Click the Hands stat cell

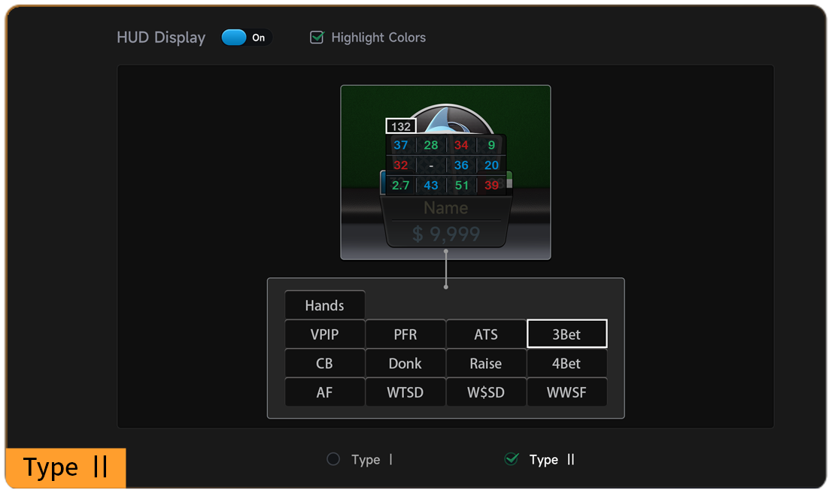324,305
